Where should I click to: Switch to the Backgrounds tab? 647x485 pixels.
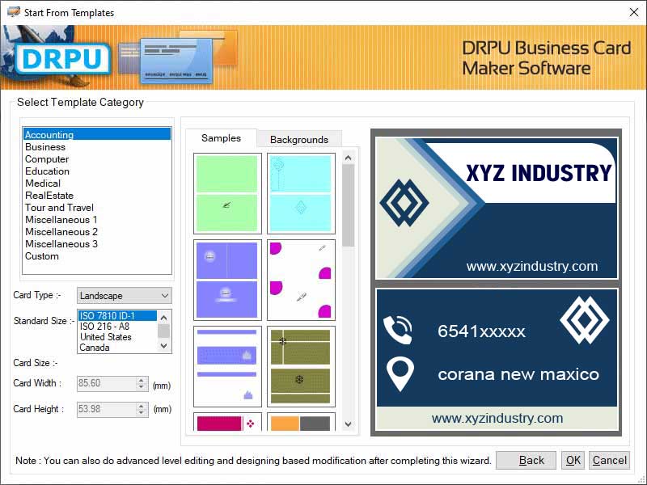299,140
